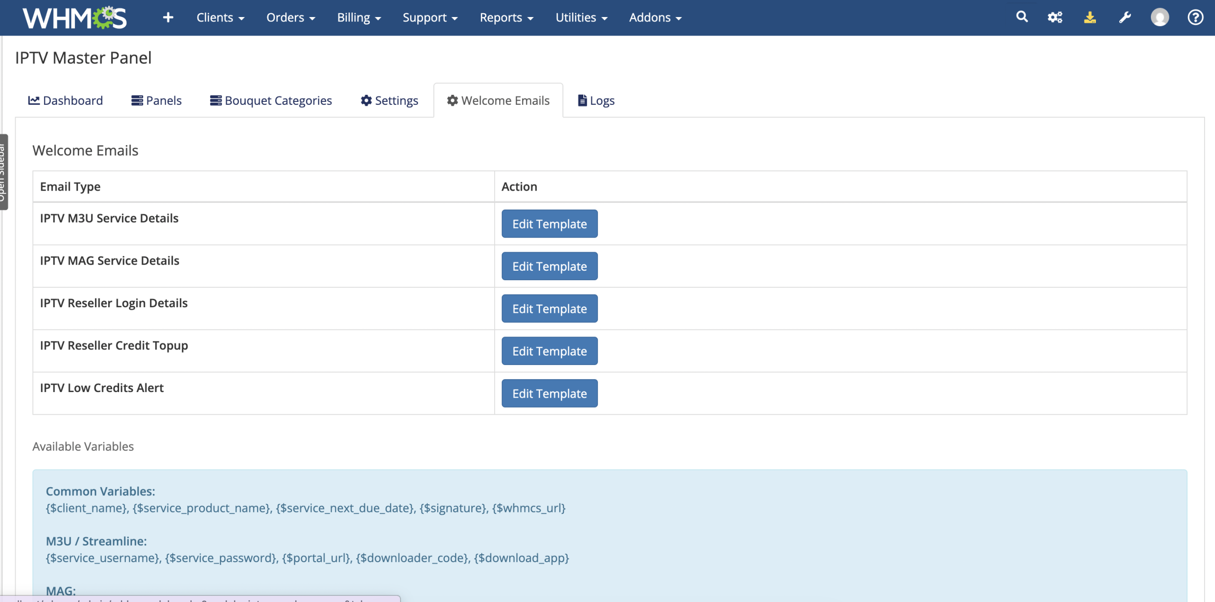Go to the Settings tab
This screenshot has height=602, width=1215.
pyautogui.click(x=389, y=100)
